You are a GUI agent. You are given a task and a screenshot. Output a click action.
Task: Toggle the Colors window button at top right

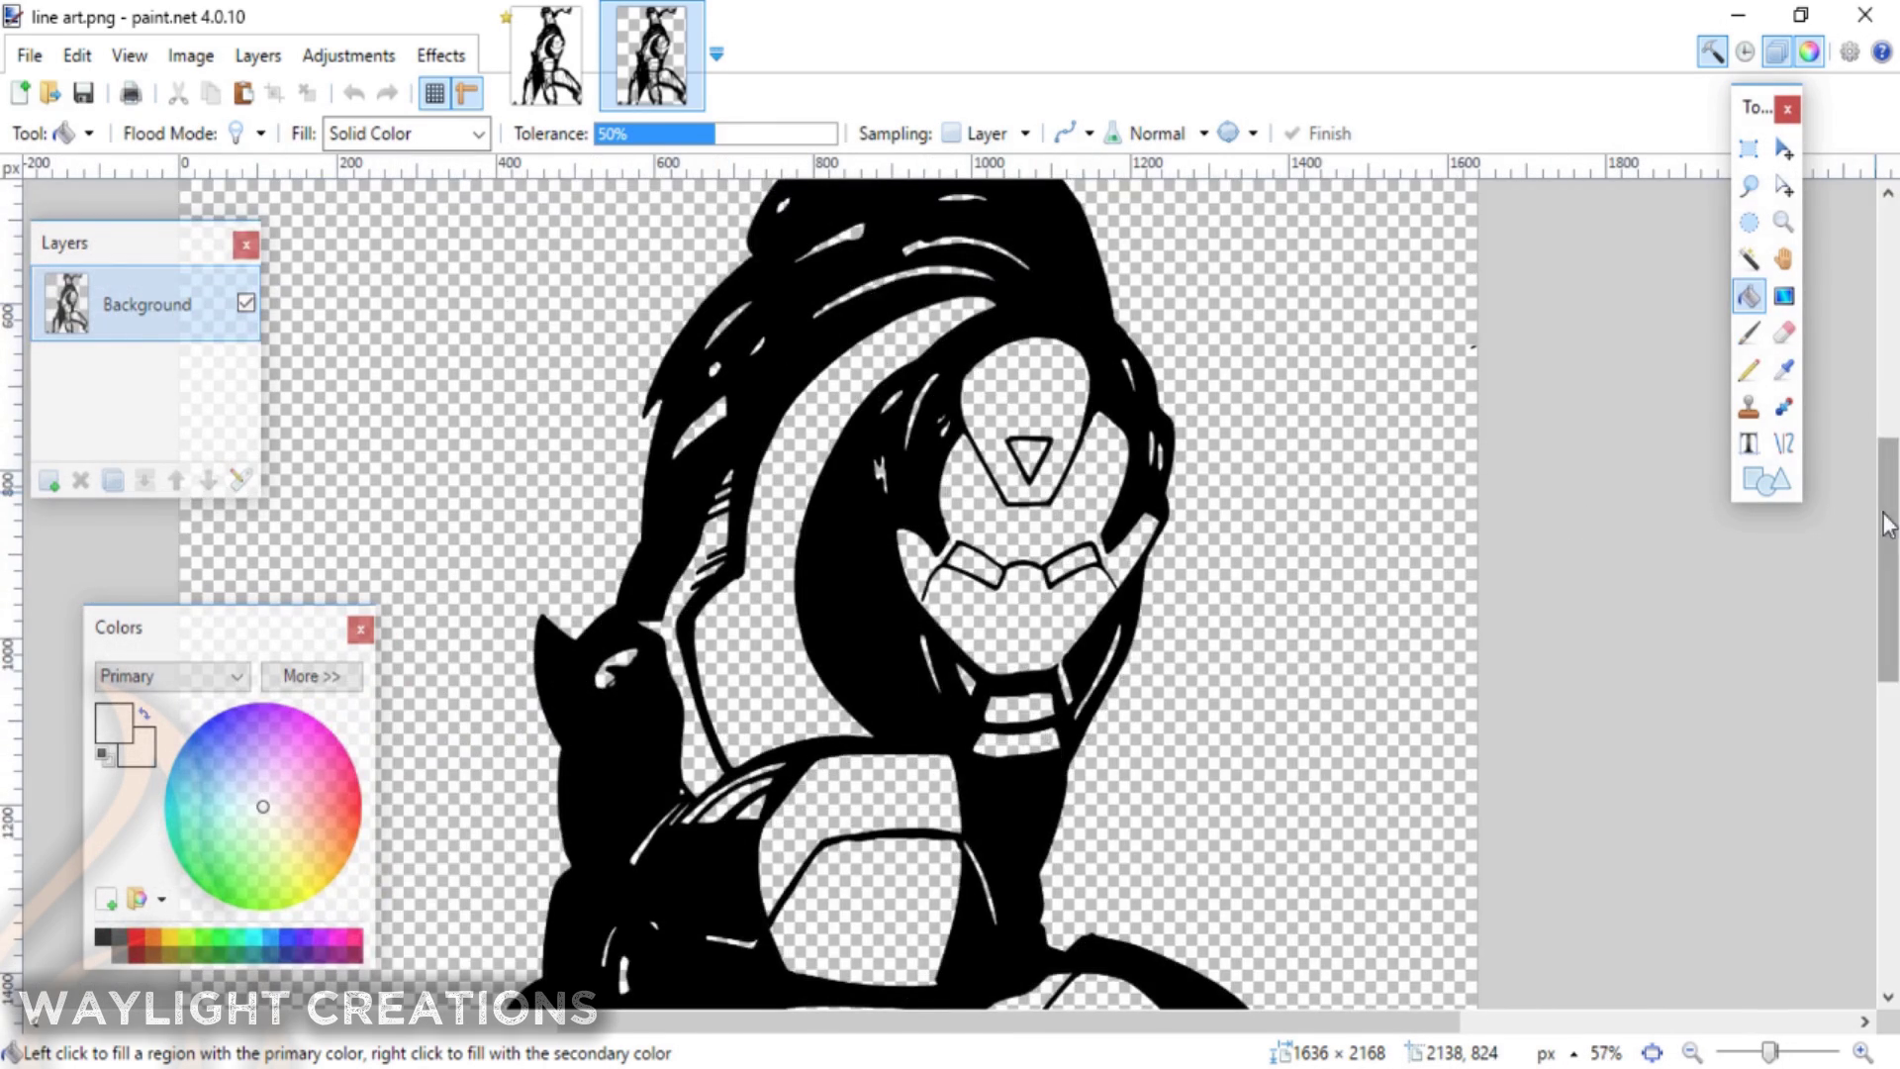(1809, 51)
